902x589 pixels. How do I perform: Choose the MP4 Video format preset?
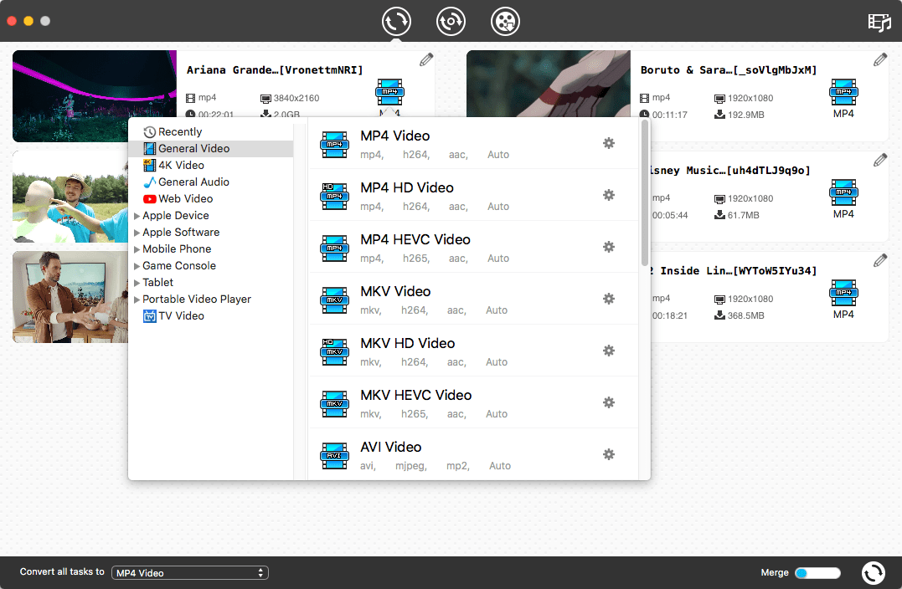coord(473,144)
